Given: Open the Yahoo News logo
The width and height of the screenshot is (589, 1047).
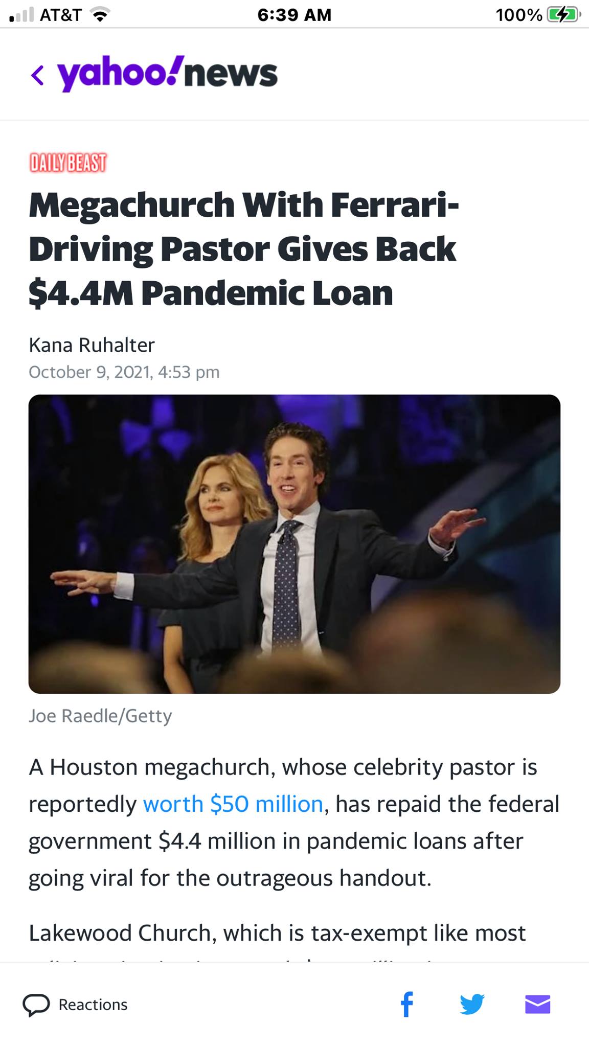Looking at the screenshot, I should (167, 74).
